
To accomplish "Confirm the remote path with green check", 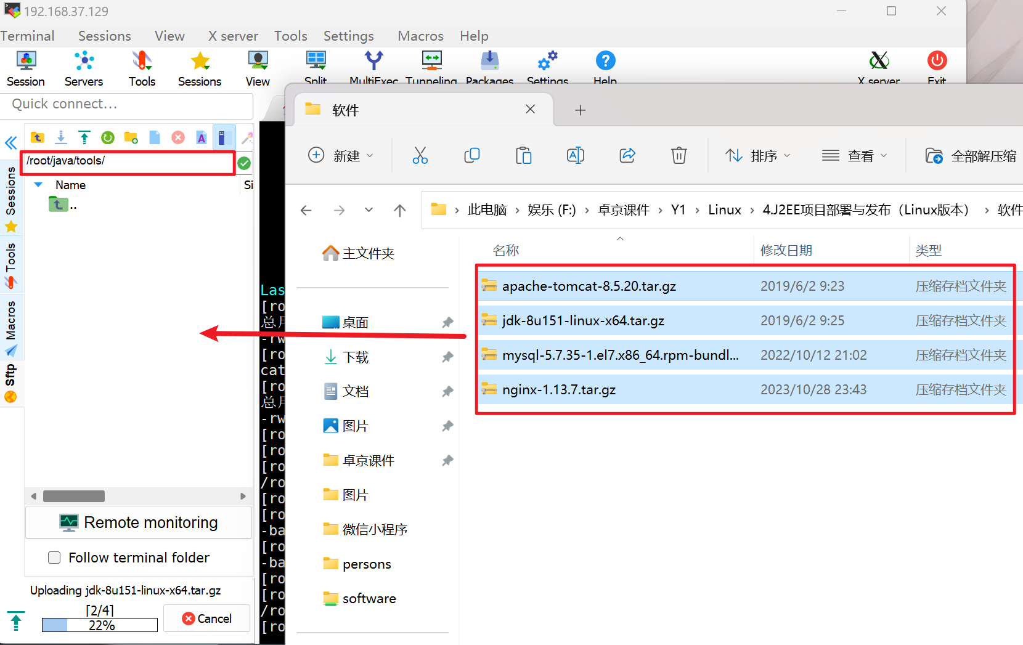I will (244, 163).
